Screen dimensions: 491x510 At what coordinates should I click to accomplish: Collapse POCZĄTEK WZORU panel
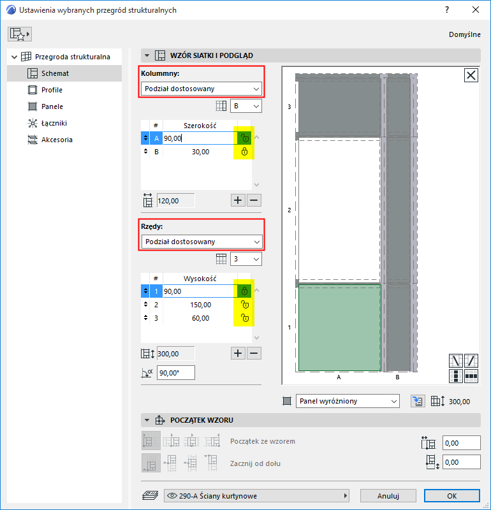(x=147, y=420)
